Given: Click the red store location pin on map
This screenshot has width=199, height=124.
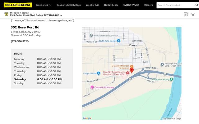Looking at the screenshot, I should (132, 70).
